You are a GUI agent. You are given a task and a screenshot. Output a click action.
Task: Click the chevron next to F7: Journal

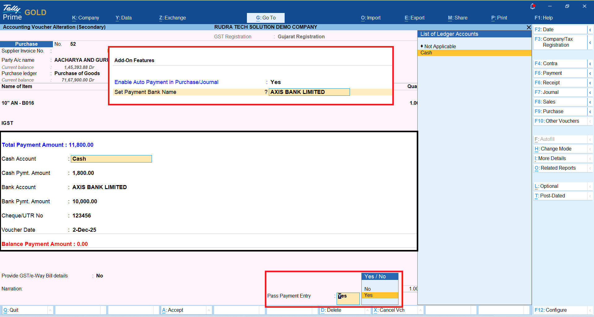[x=590, y=92]
